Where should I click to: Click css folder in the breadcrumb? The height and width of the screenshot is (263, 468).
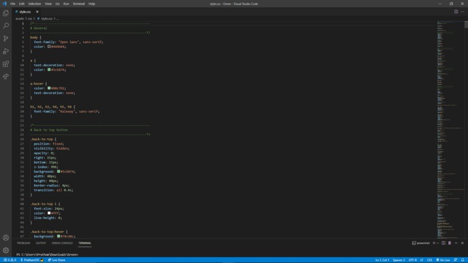pyautogui.click(x=30, y=19)
